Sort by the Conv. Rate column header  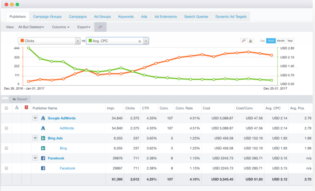pos(184,108)
